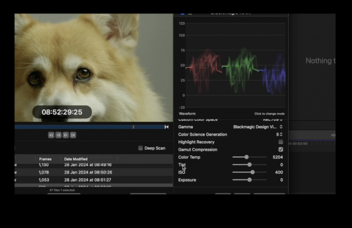Disable the Gamut Compression checkbox
The image size is (352, 228).
[x=281, y=149]
